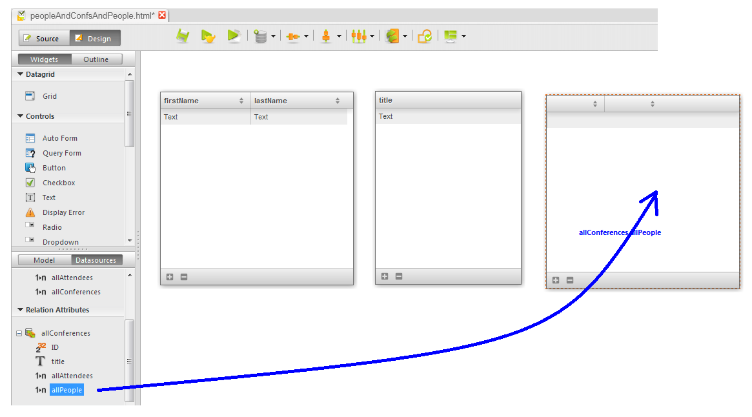Open the Model tab
The image size is (752, 417).
(45, 260)
